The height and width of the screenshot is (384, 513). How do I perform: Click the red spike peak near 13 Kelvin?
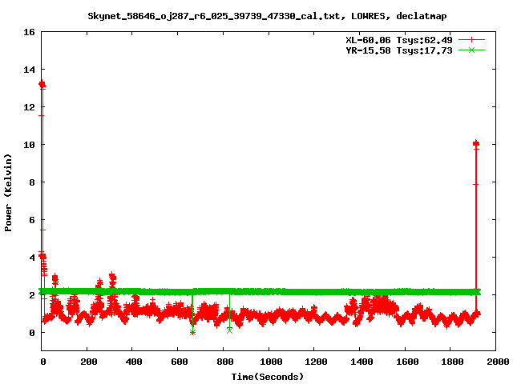pos(42,85)
